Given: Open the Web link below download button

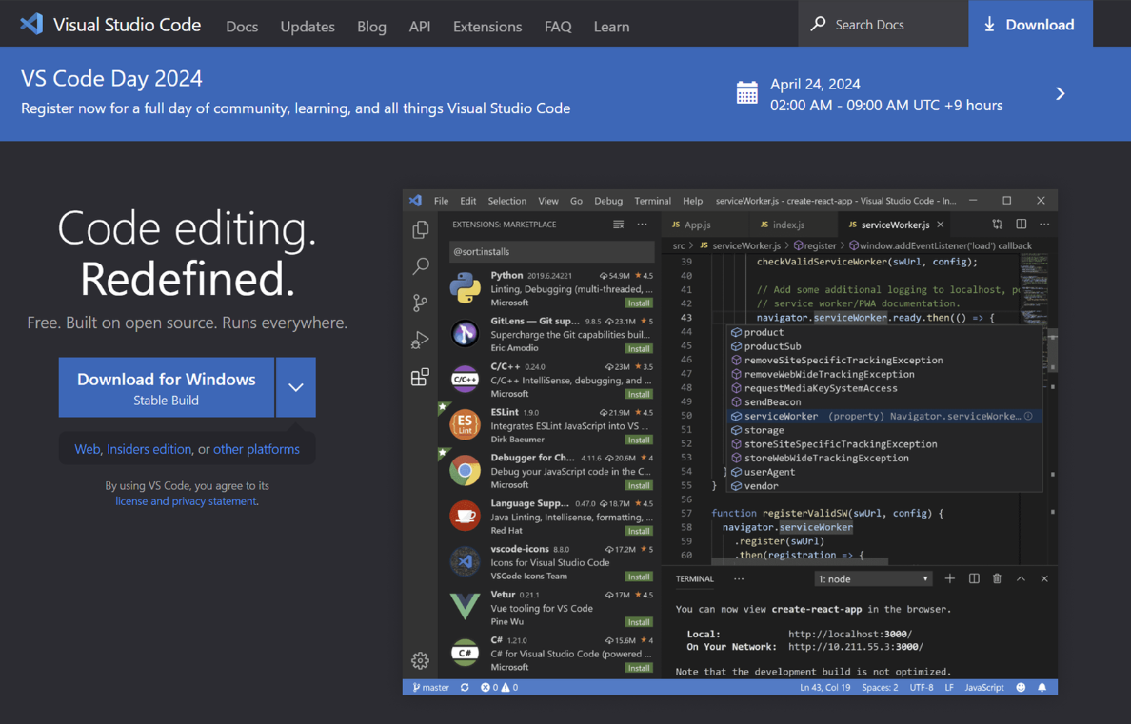Looking at the screenshot, I should point(88,449).
